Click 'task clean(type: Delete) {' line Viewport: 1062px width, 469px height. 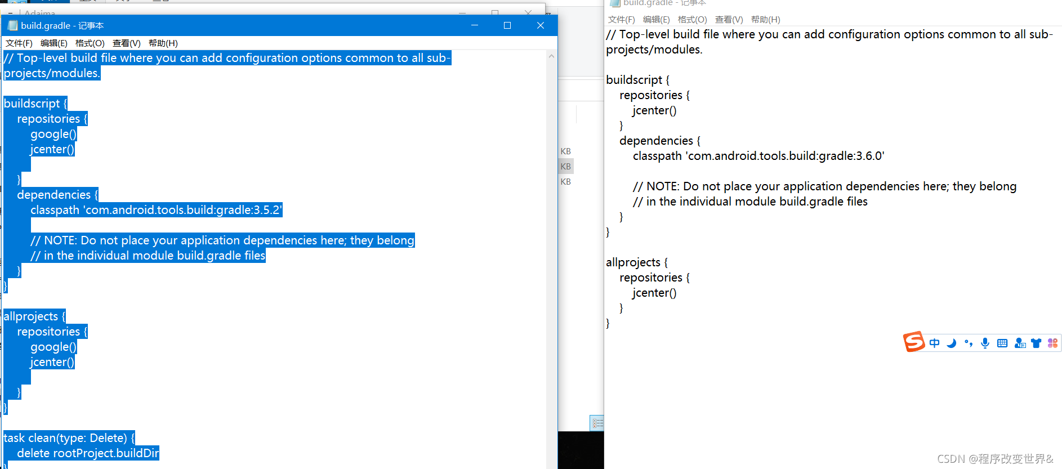pyautogui.click(x=69, y=438)
